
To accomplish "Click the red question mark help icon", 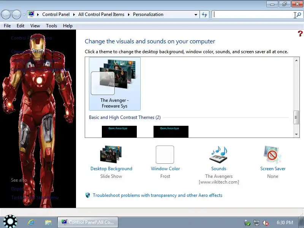I will coord(300,33).
